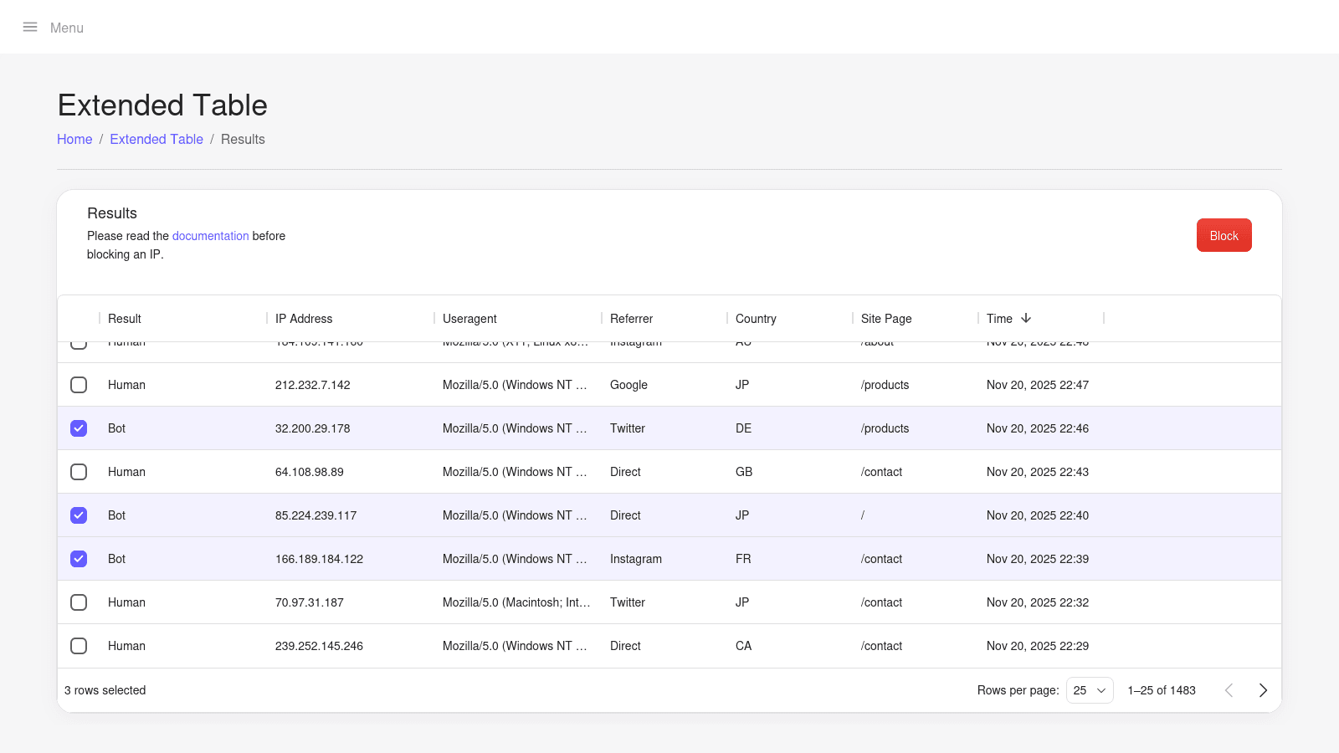Viewport: 1339px width, 753px height.
Task: Open the documentation link
Action: click(x=211, y=236)
